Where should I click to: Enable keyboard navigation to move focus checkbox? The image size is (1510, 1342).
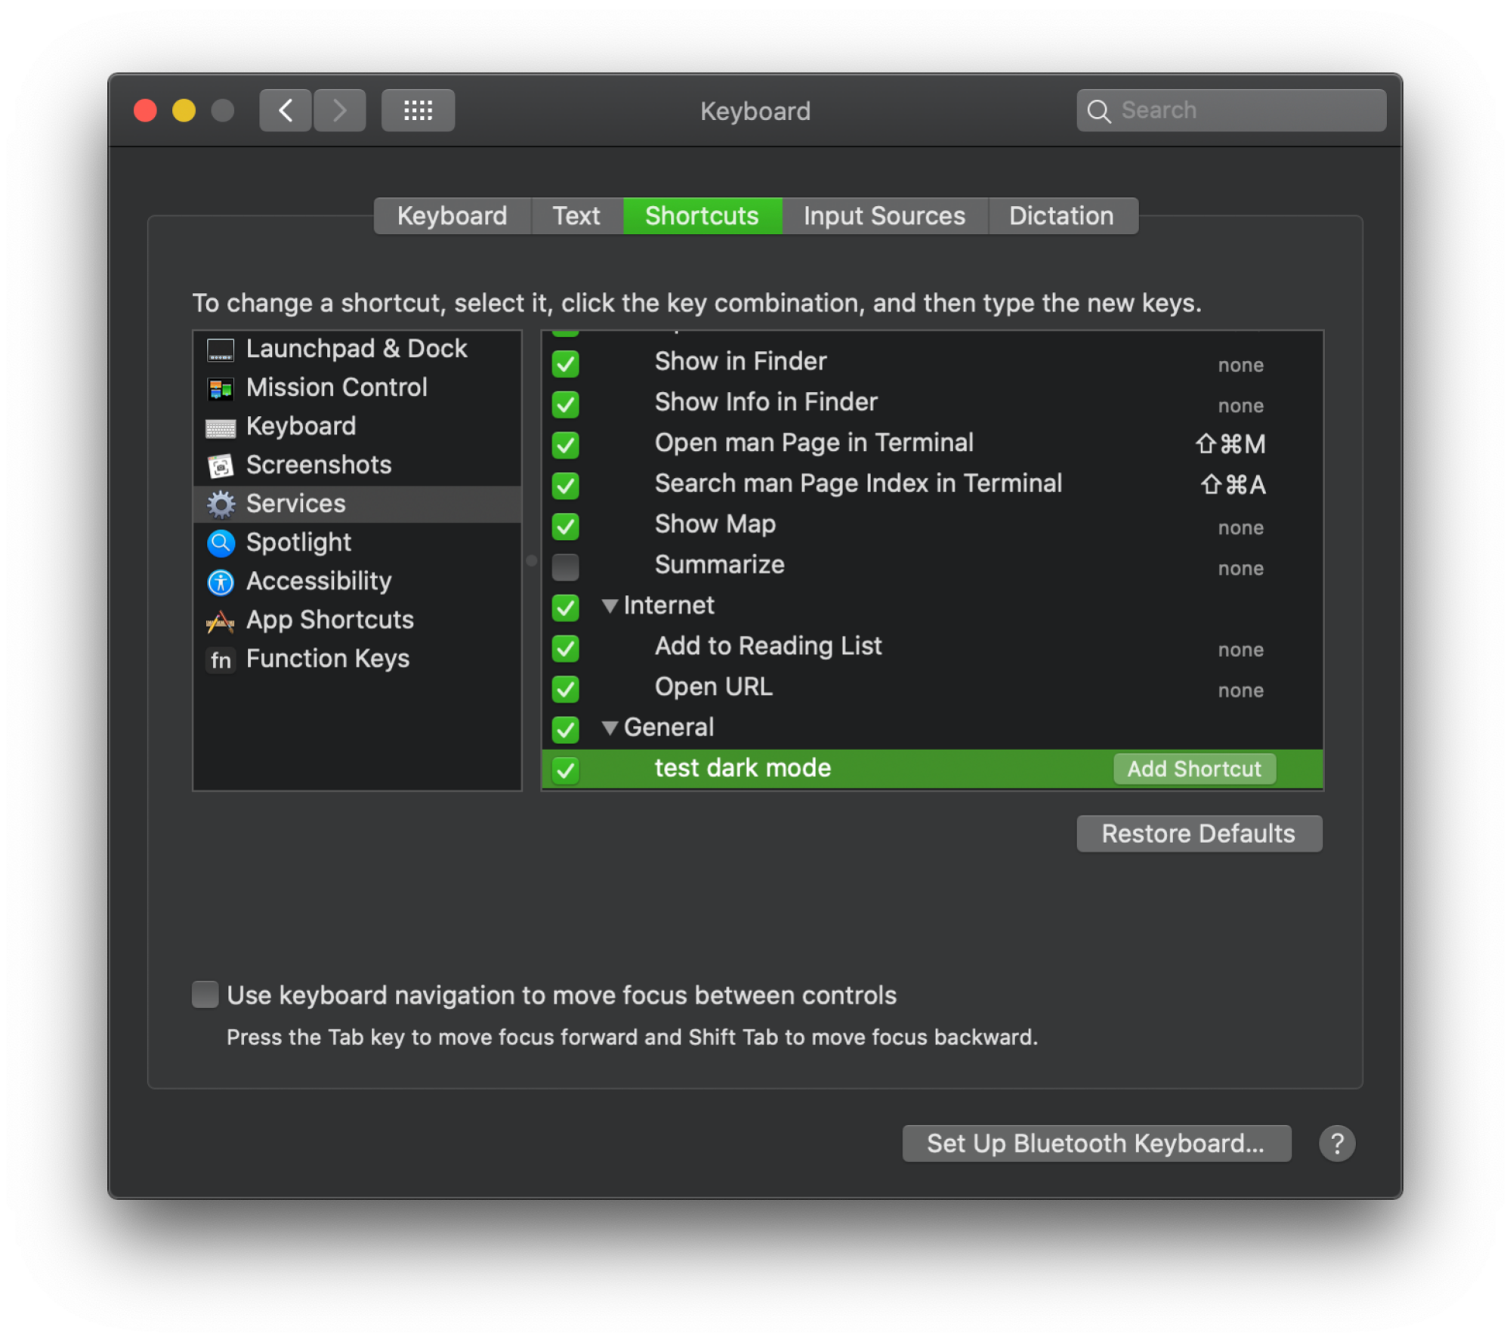click(x=205, y=994)
